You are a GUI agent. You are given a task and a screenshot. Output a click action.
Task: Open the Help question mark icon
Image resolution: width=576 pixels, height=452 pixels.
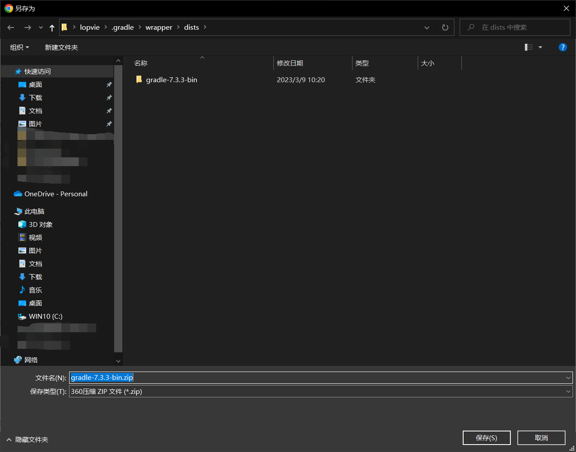[x=562, y=47]
